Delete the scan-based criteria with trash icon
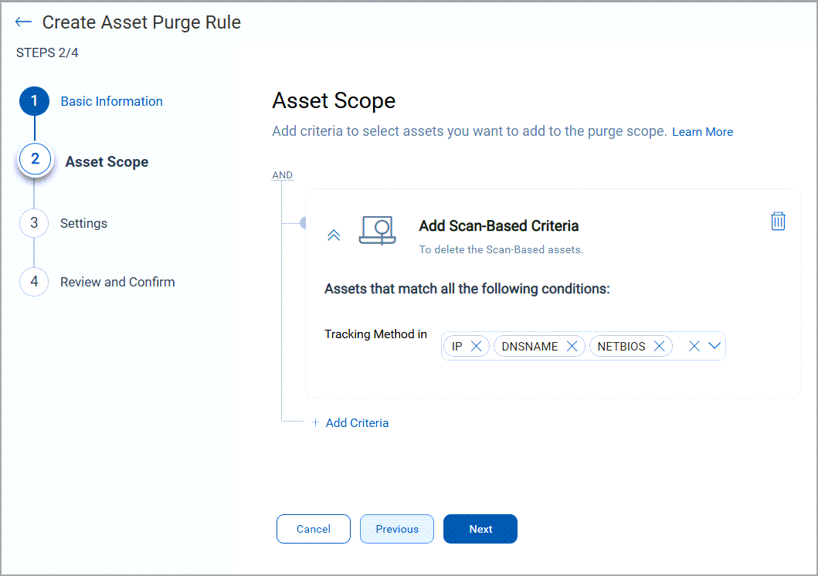The image size is (818, 576). (x=778, y=221)
